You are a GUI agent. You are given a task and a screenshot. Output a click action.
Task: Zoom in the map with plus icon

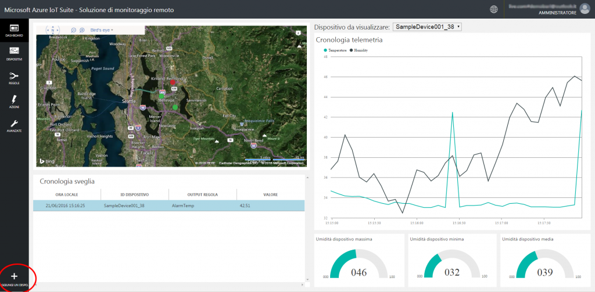point(82,30)
